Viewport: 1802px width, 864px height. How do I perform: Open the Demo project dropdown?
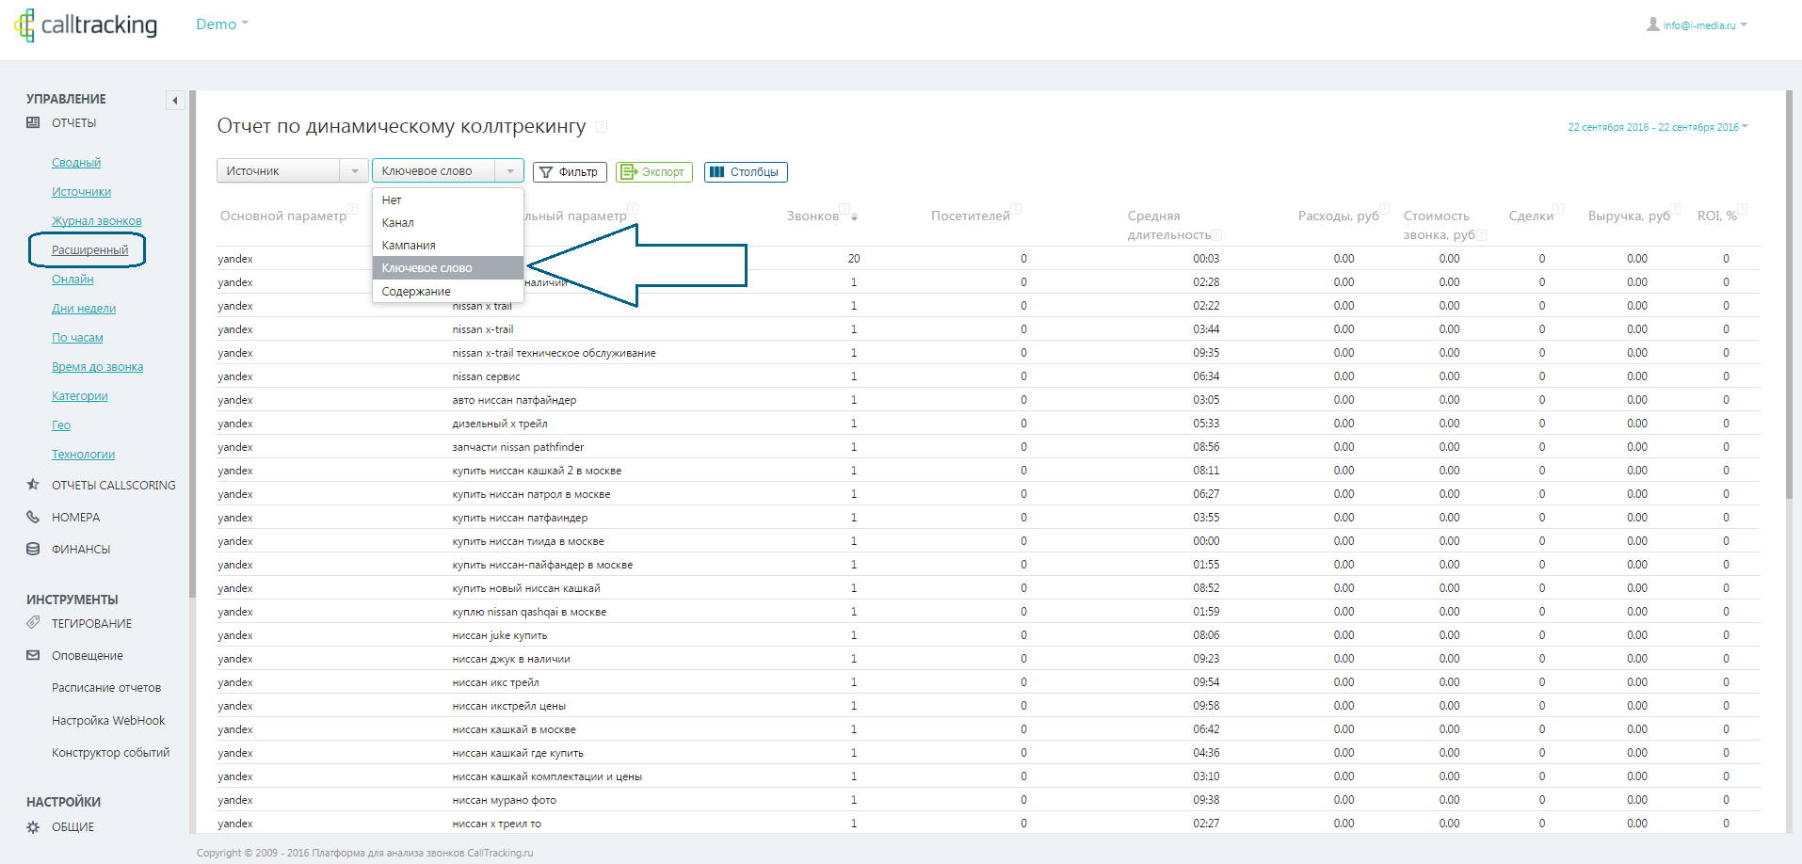point(222,24)
